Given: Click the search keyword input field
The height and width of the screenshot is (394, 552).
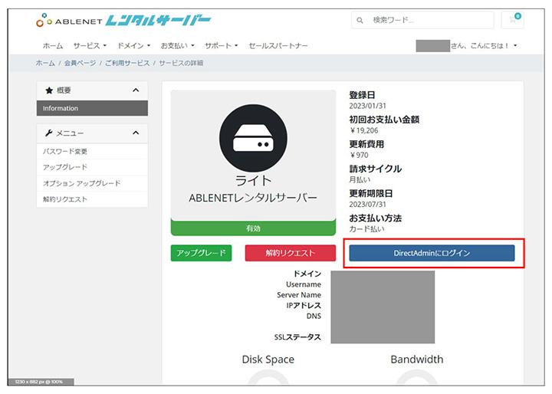Looking at the screenshot, I should click(x=422, y=20).
